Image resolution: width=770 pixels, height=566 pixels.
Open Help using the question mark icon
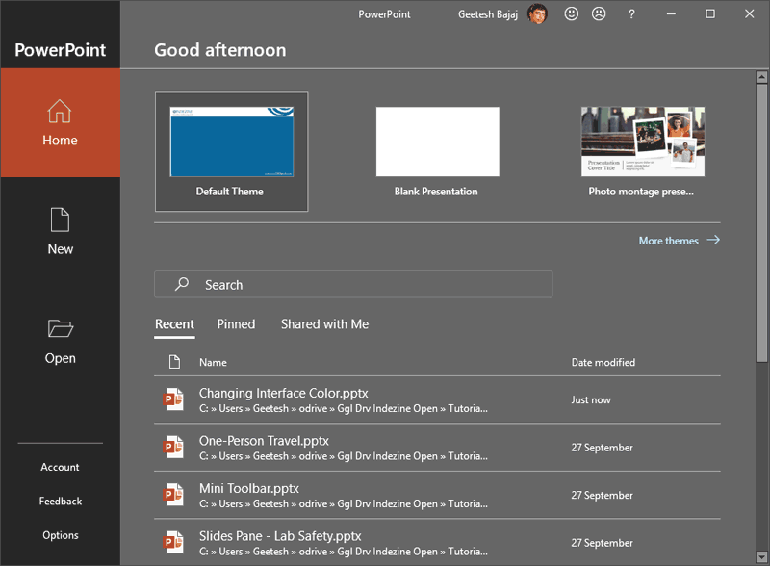[630, 14]
